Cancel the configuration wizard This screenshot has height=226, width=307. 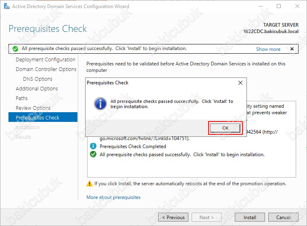[283, 217]
